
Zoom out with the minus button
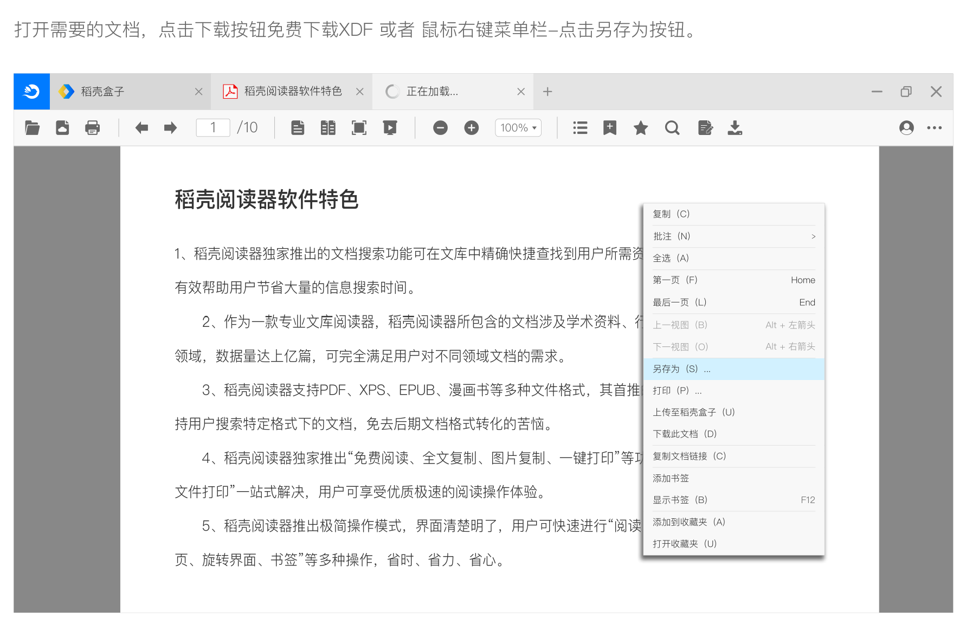(x=440, y=128)
